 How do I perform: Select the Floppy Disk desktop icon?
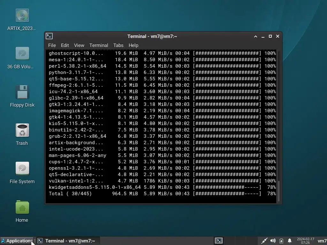[22, 92]
